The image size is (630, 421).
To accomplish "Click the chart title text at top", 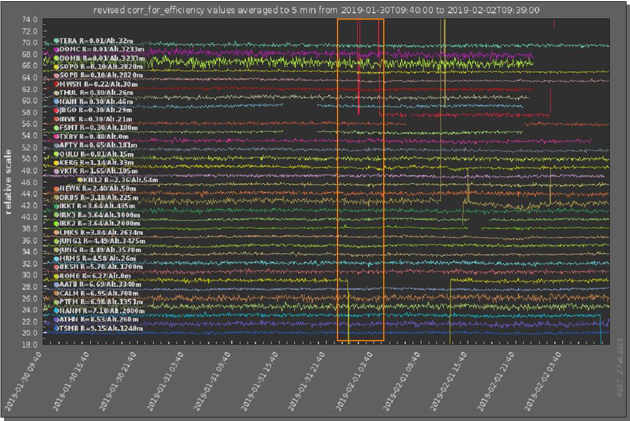I will (315, 10).
